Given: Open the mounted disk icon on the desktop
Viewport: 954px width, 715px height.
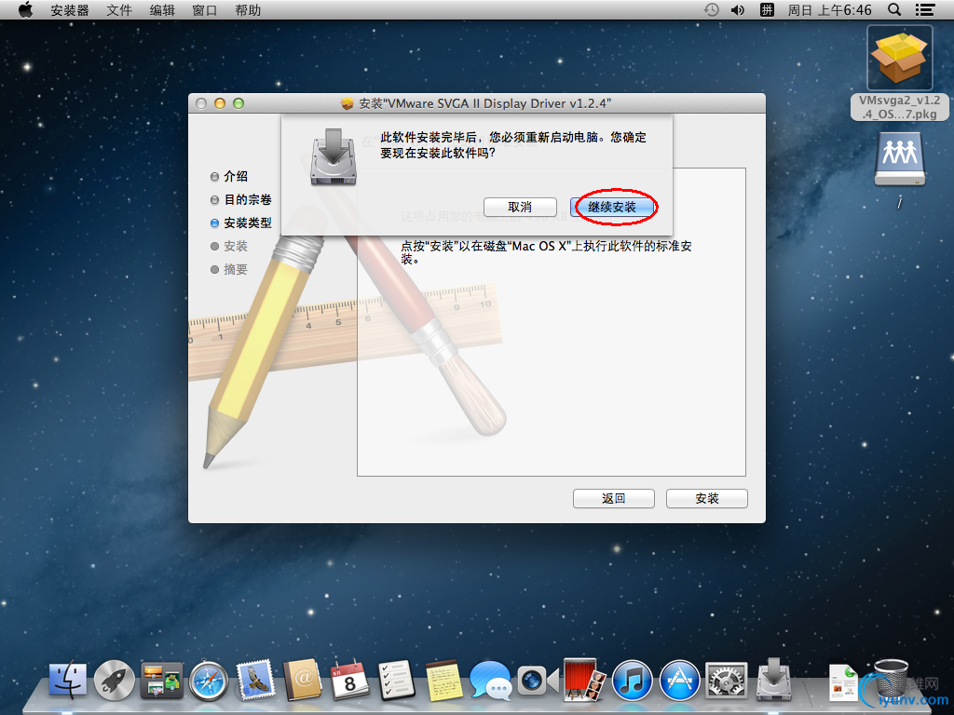Looking at the screenshot, I should click(x=898, y=156).
